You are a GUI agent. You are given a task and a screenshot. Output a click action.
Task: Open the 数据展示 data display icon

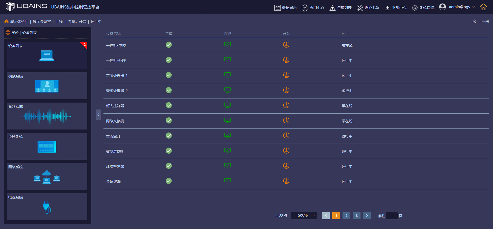(277, 8)
